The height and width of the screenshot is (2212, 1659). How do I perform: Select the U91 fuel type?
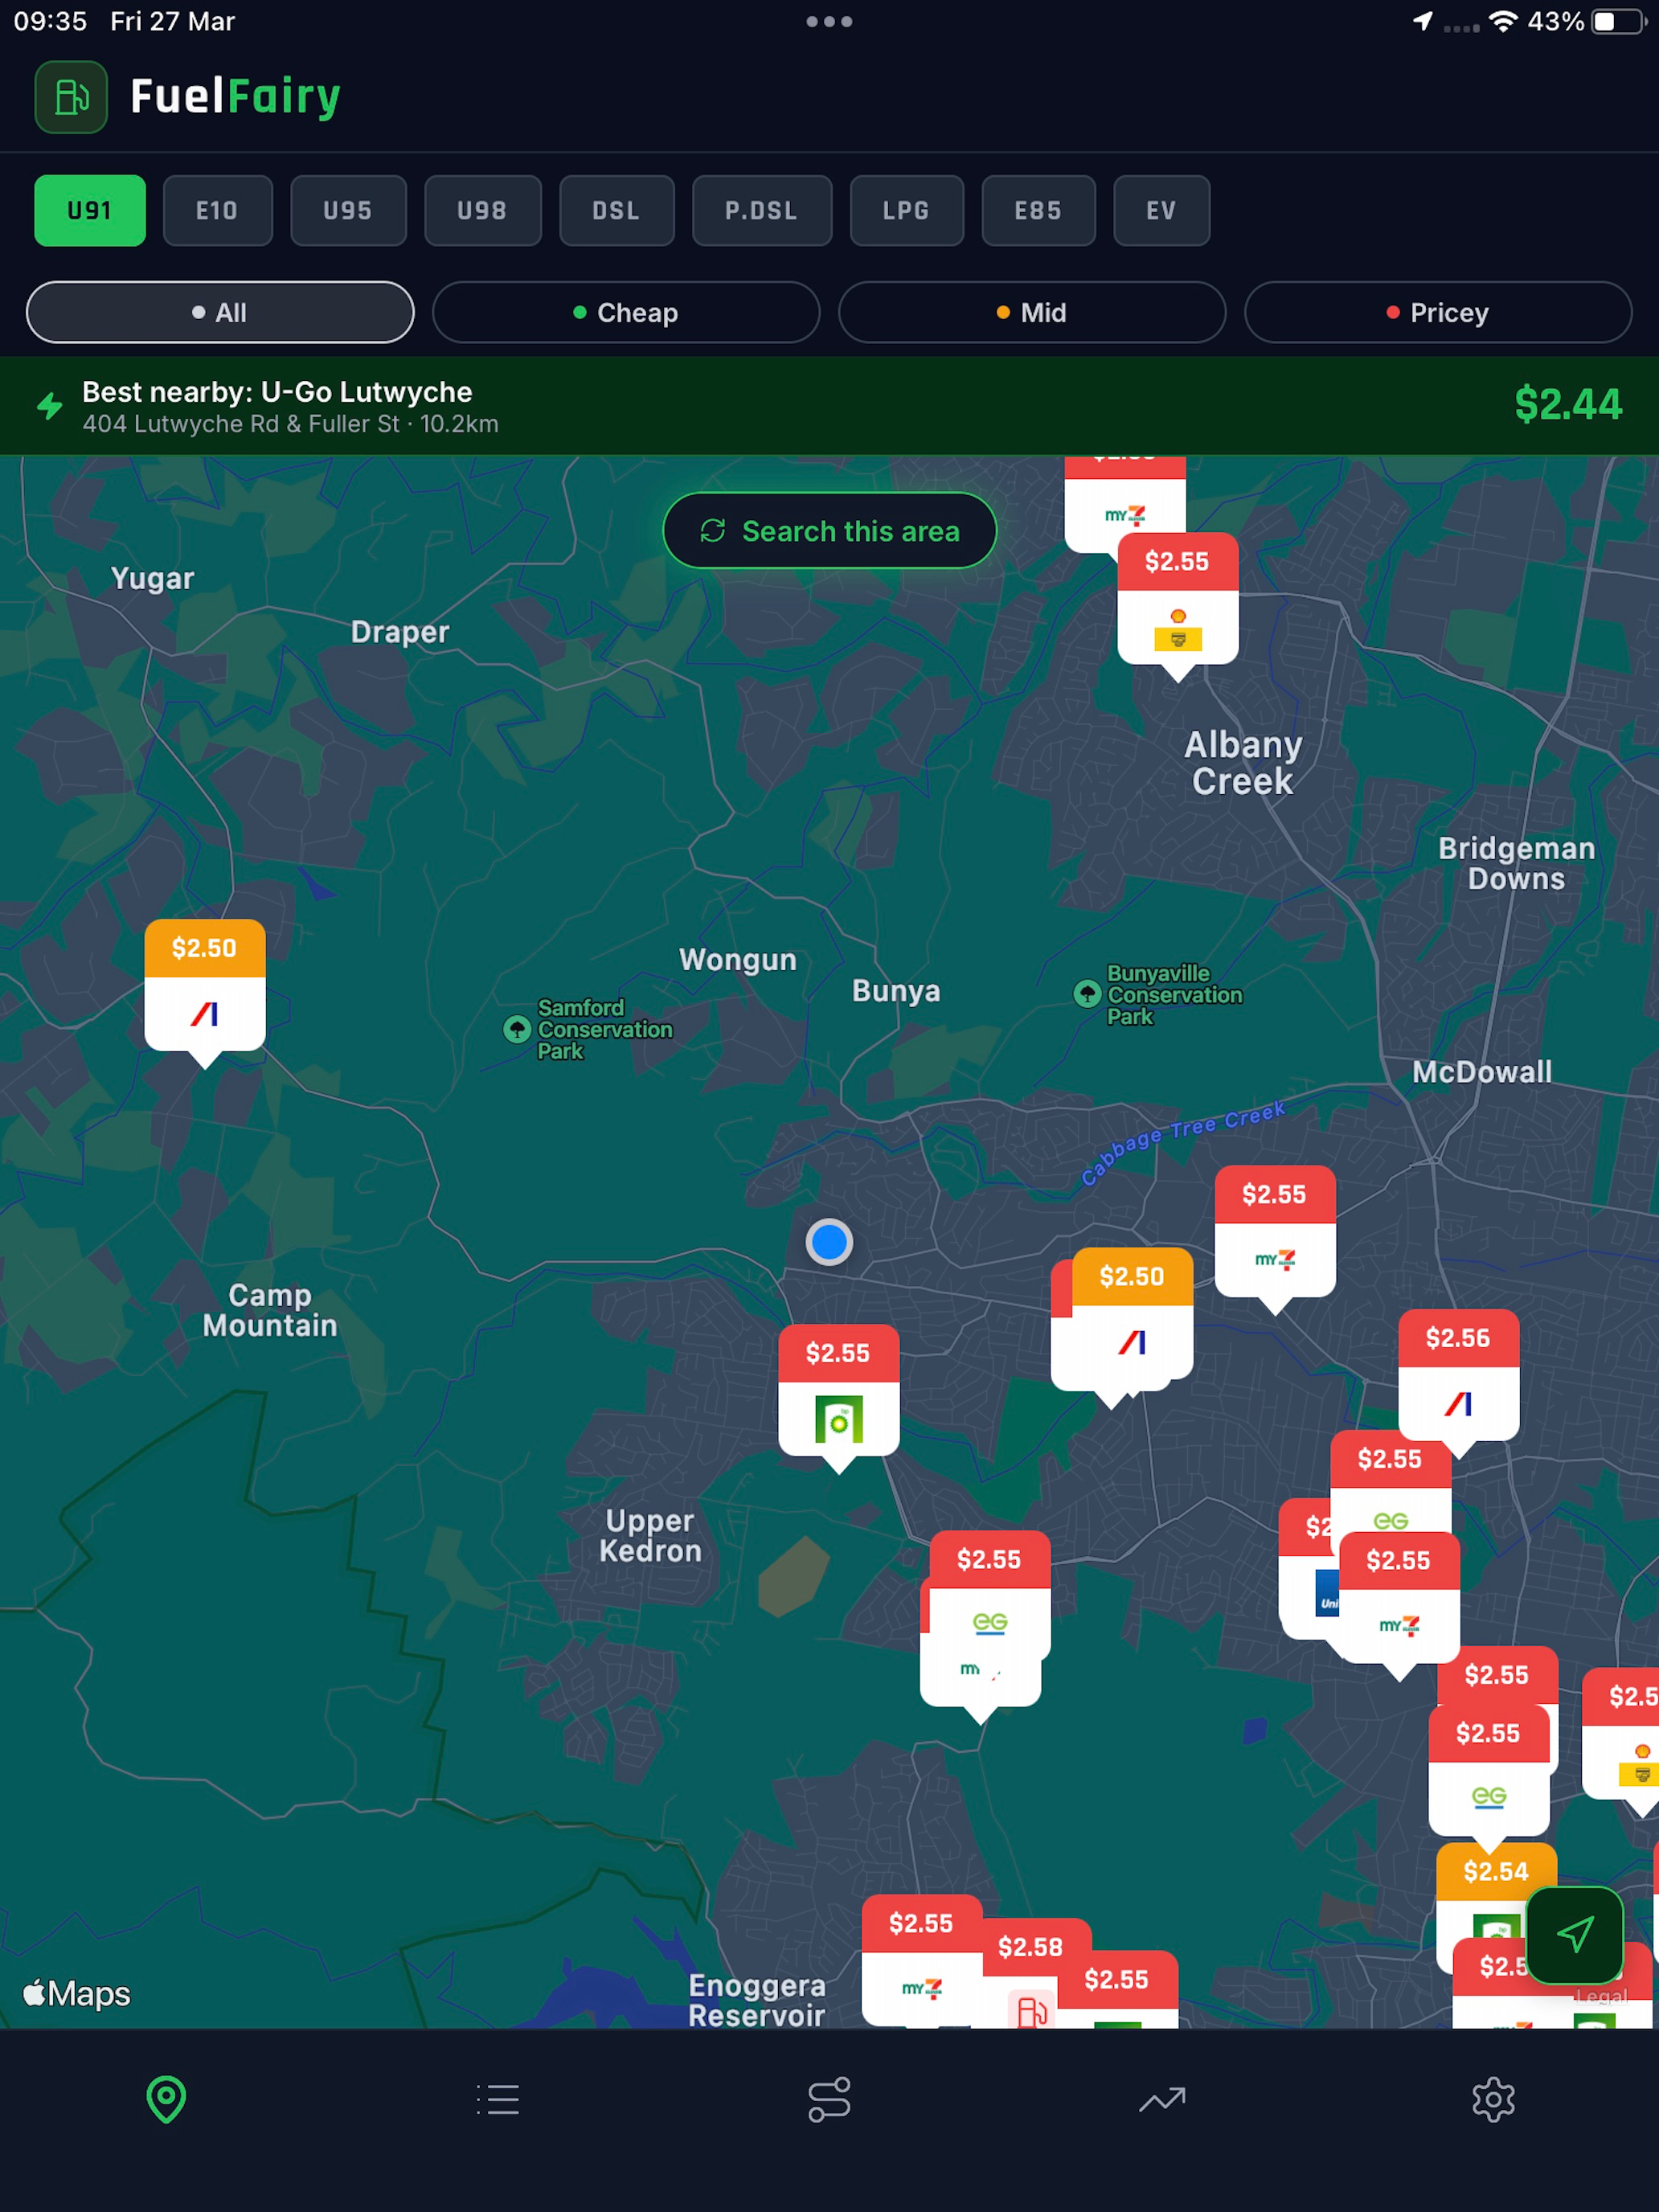(x=90, y=211)
